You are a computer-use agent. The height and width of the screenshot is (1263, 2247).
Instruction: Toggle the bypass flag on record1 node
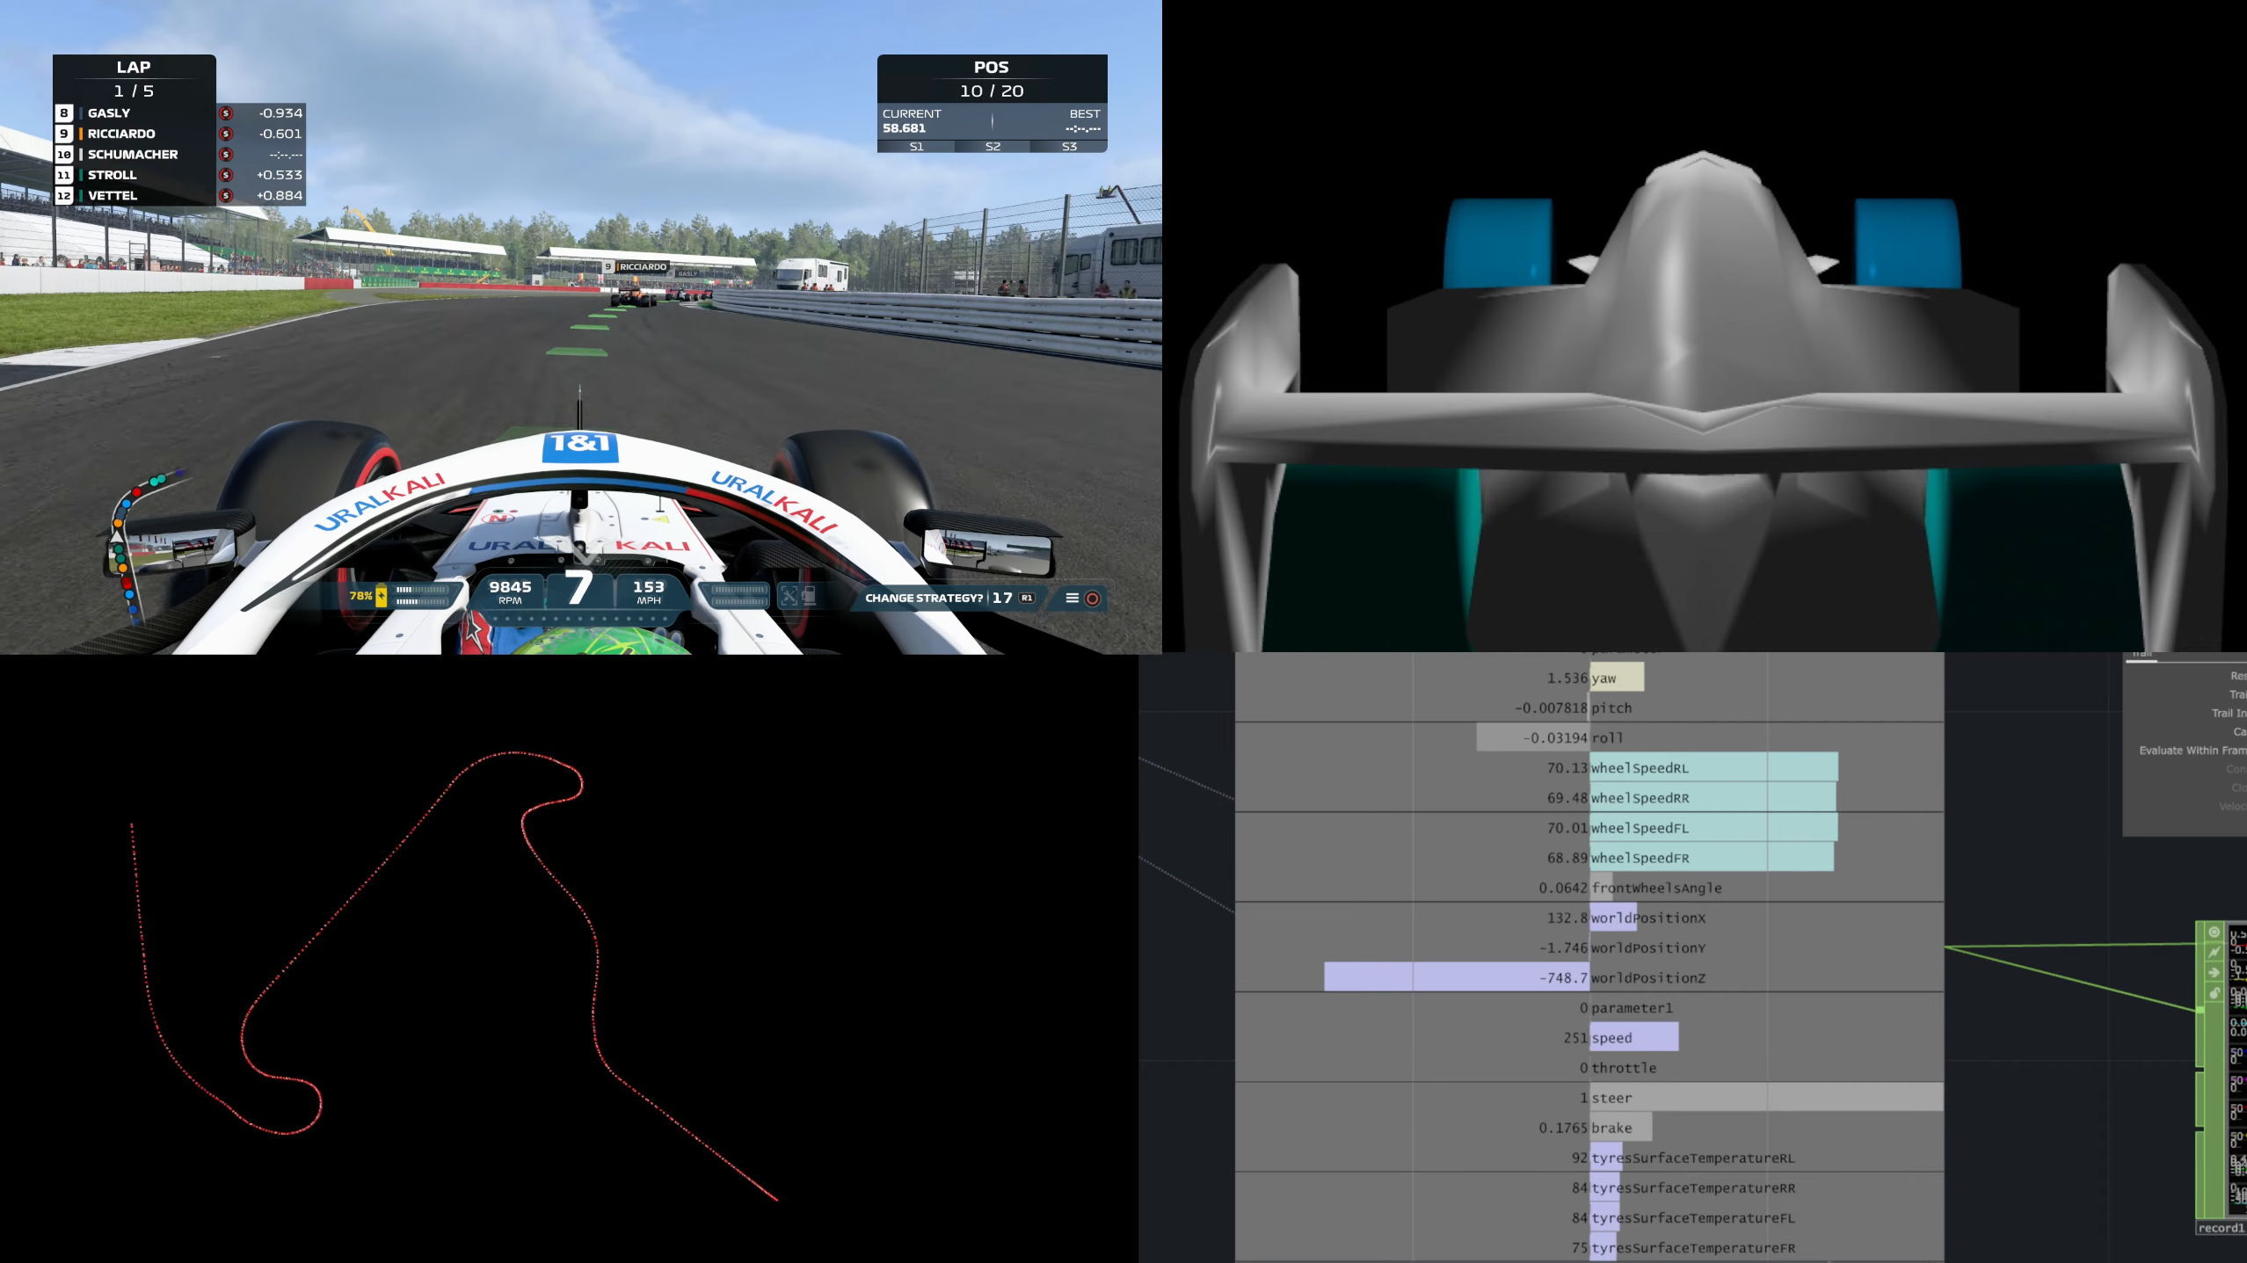(x=2214, y=952)
